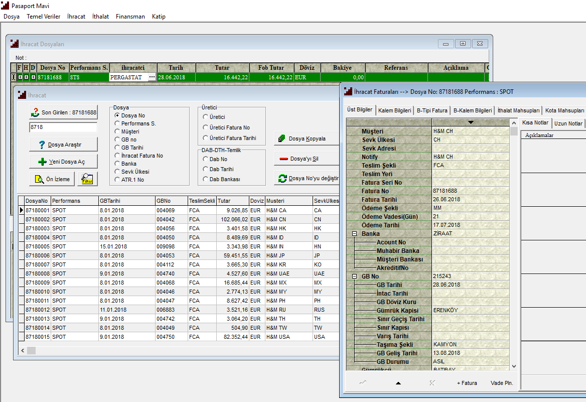Switch to the Kalem Bilgileri tab
Viewport: 586px width, 402px height.
tap(394, 110)
